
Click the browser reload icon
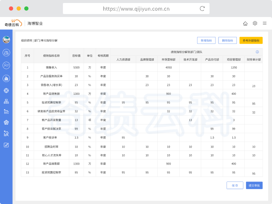pyautogui.click(x=202, y=8)
